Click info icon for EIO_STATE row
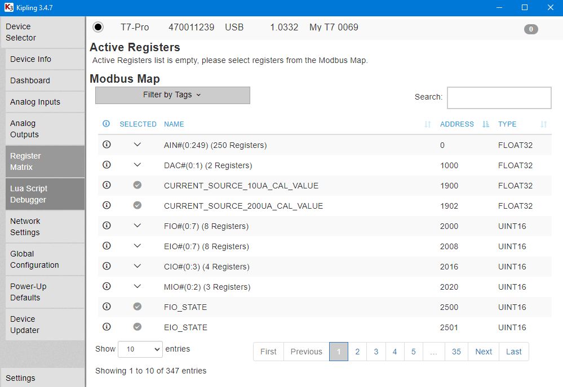 click(107, 327)
